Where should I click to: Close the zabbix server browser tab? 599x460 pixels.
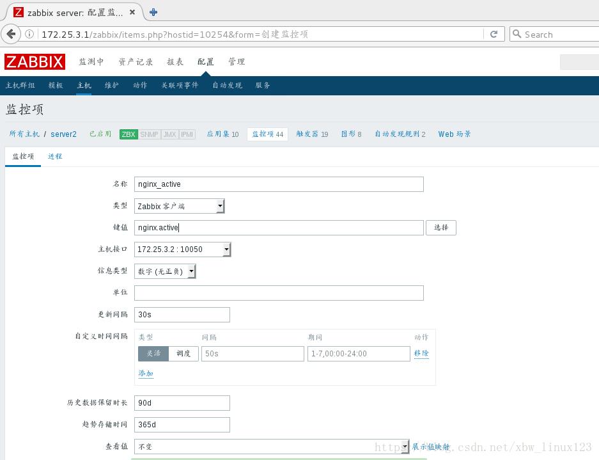point(132,12)
